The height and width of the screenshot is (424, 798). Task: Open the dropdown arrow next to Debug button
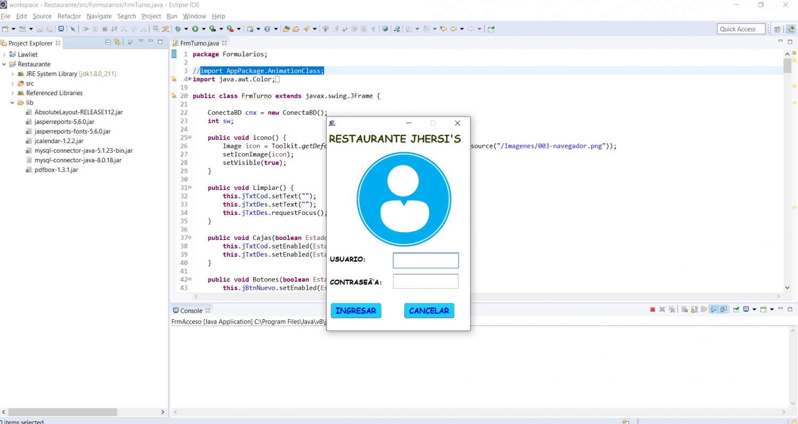[186, 29]
